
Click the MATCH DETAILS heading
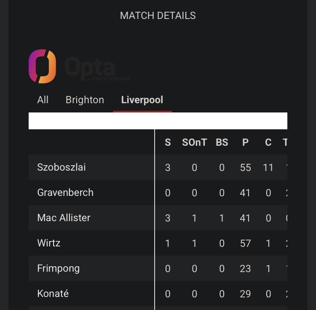158,16
